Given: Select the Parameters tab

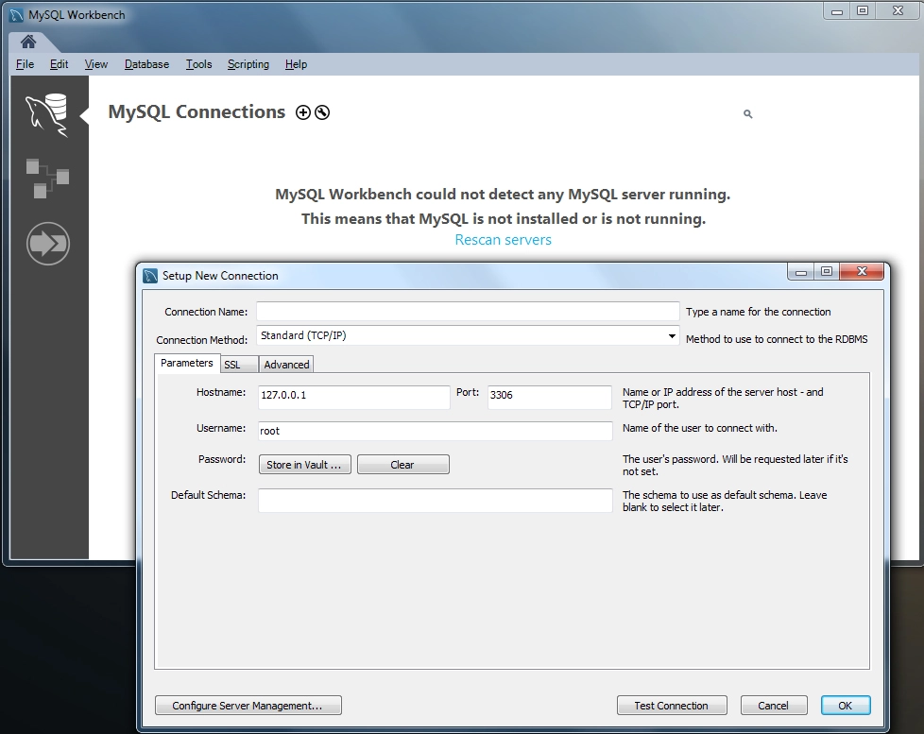Looking at the screenshot, I should pyautogui.click(x=186, y=363).
